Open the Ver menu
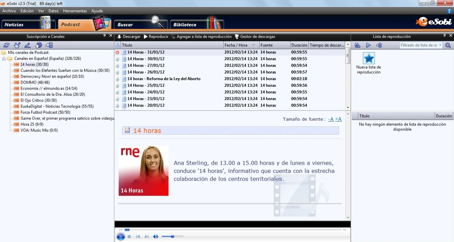This screenshot has width=454, height=242. click(41, 11)
